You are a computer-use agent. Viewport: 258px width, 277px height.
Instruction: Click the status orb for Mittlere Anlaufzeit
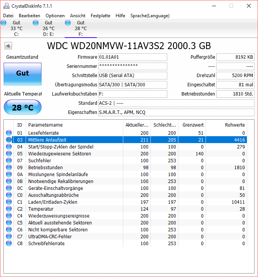[9, 140]
